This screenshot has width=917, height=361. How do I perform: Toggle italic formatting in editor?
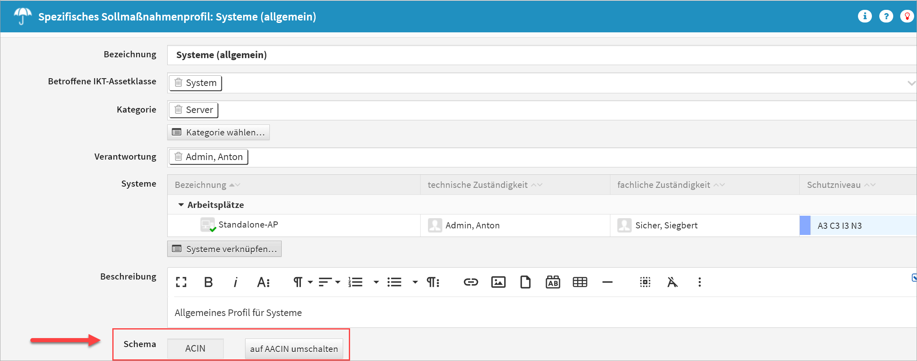click(x=235, y=282)
